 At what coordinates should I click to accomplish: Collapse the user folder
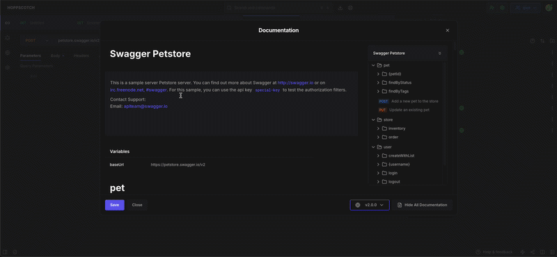pos(373,147)
